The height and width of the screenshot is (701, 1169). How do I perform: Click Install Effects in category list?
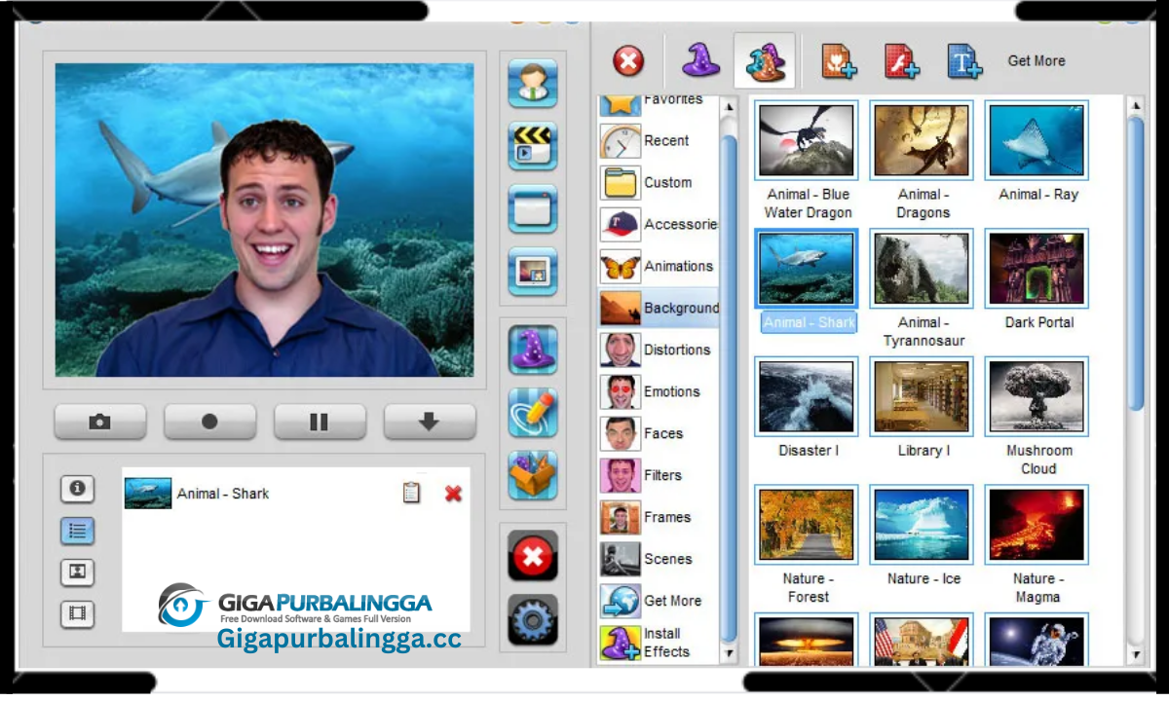pyautogui.click(x=659, y=643)
